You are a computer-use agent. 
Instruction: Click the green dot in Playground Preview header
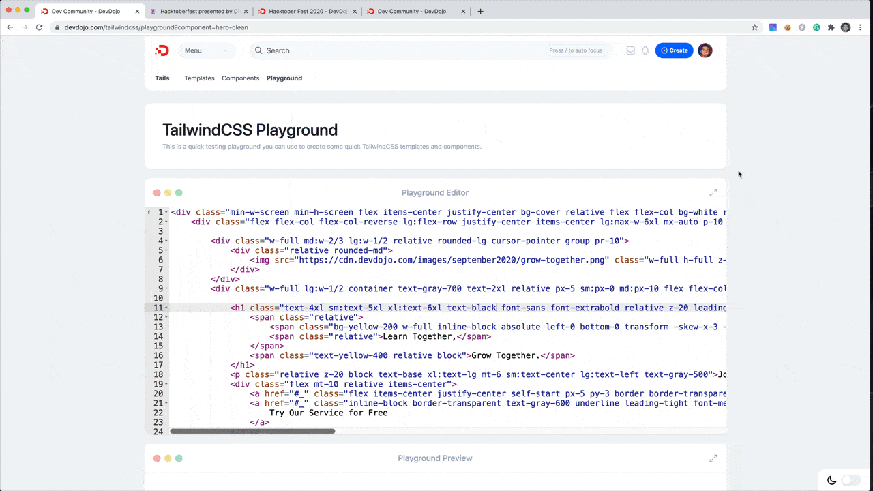(x=179, y=458)
